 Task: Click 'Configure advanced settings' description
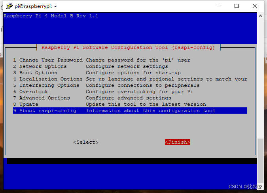(129, 98)
